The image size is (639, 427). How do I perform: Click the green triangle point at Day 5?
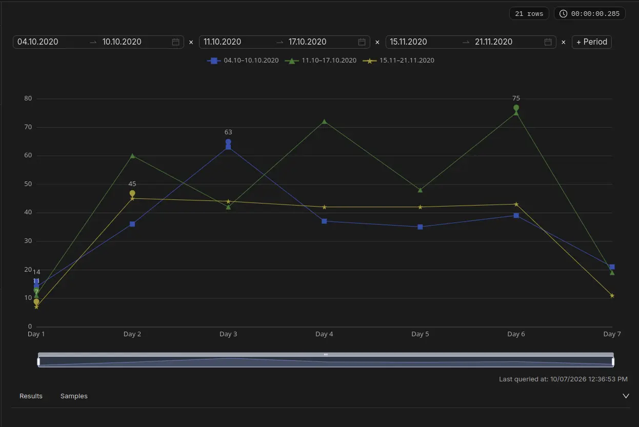click(x=420, y=190)
